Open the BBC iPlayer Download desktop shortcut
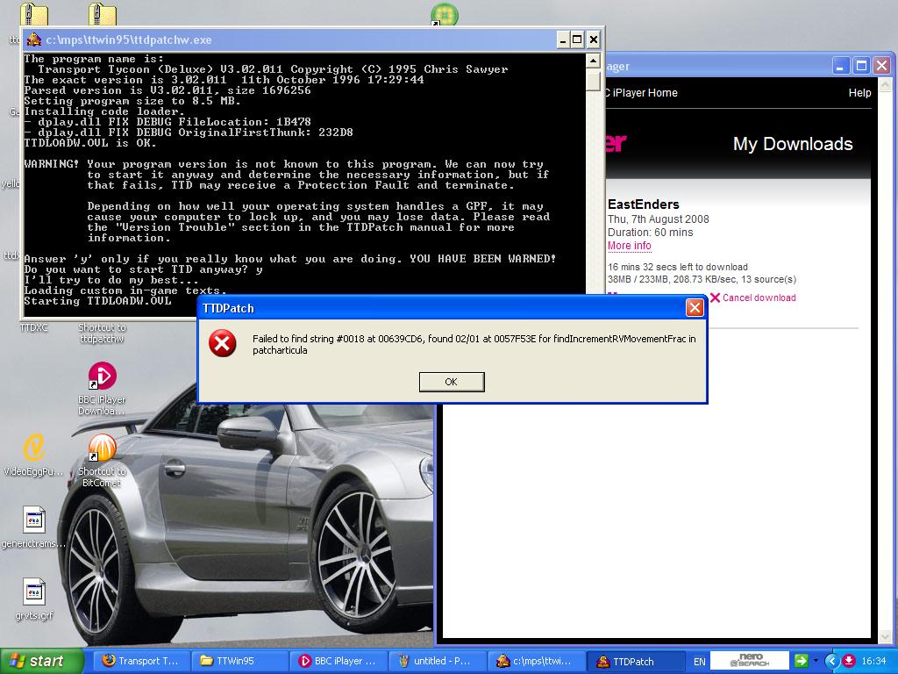Screen dimensions: 898x674 (102, 388)
